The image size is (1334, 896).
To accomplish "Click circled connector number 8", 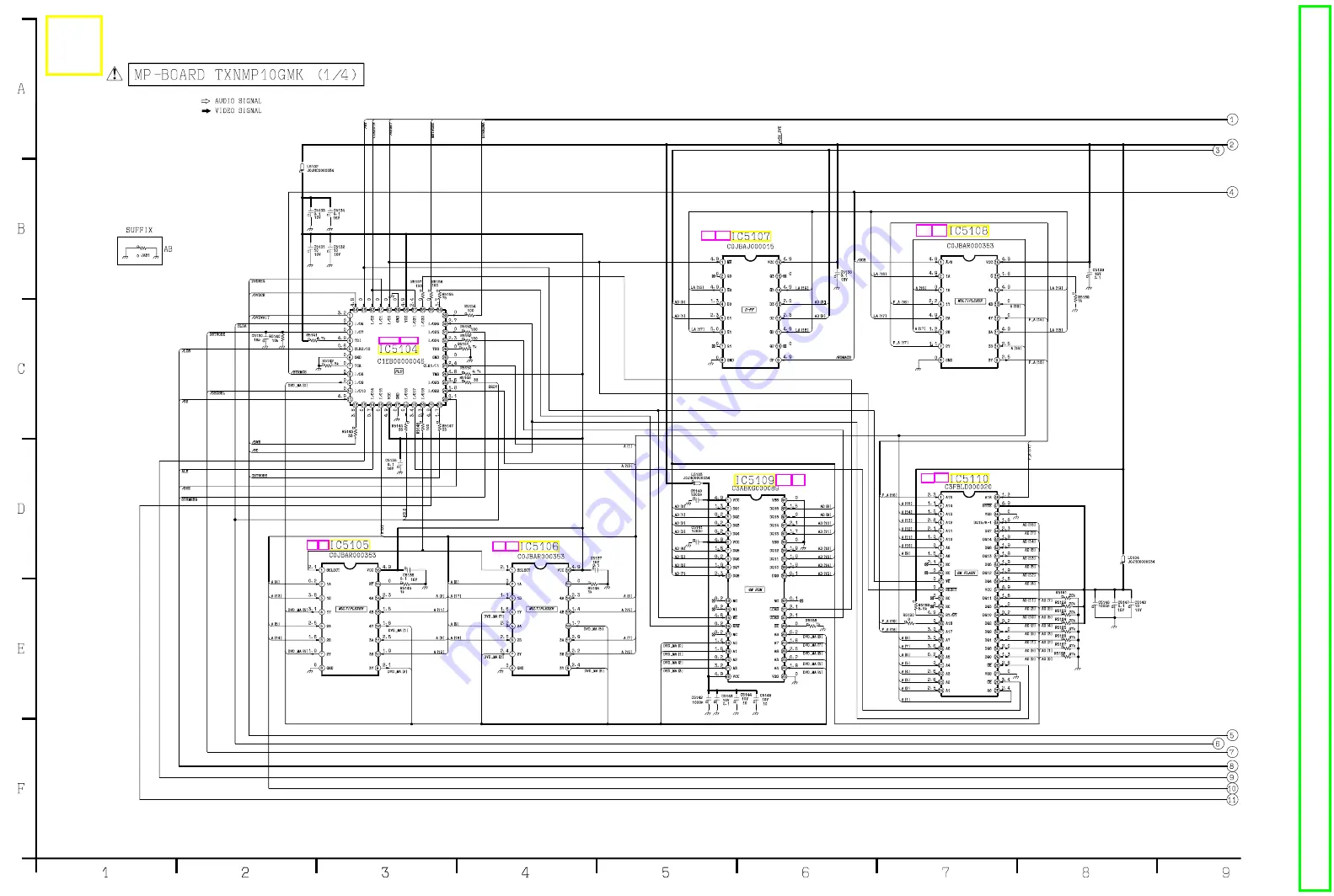I will click(1232, 766).
